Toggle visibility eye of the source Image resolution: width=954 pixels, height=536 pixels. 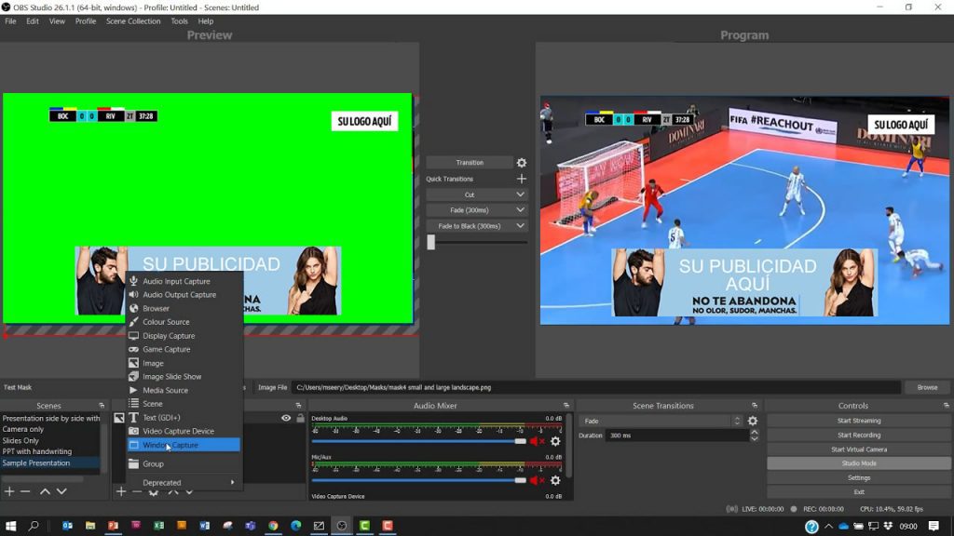coord(286,419)
